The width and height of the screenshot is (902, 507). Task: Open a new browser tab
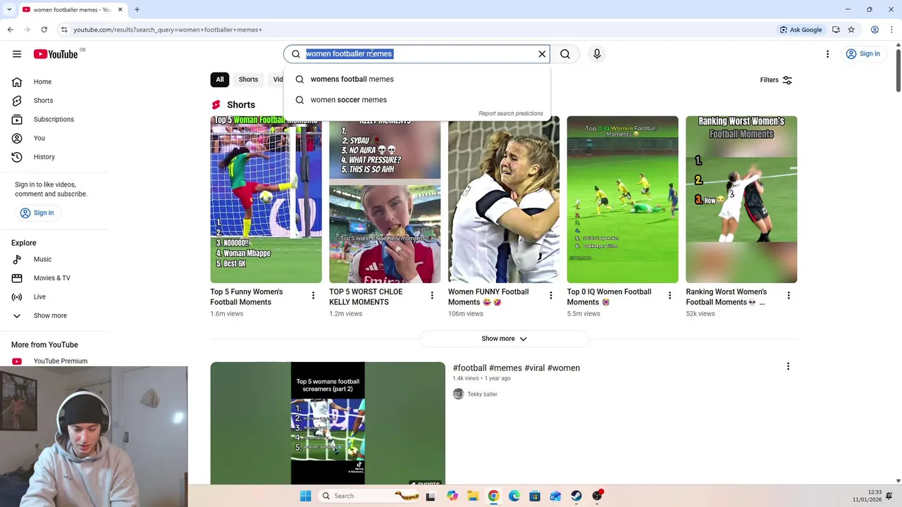(137, 9)
